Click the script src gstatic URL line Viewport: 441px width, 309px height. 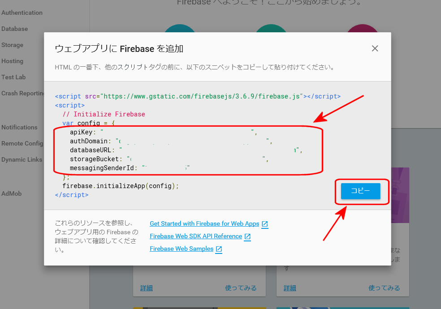point(198,96)
